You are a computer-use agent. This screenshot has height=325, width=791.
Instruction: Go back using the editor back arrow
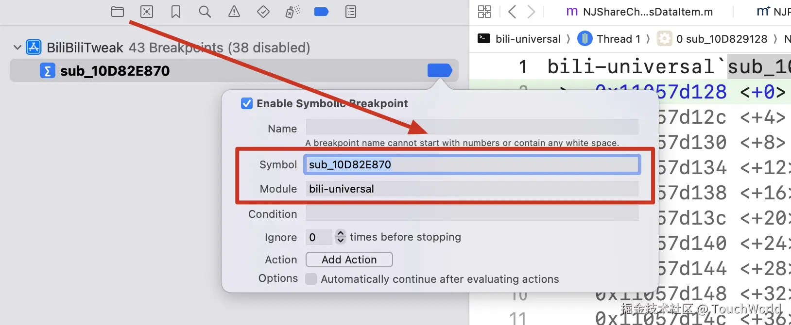pyautogui.click(x=512, y=12)
